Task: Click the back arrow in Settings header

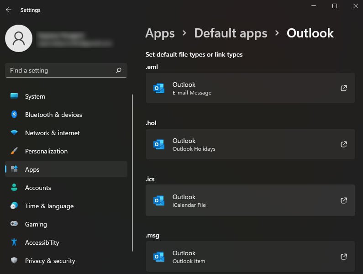Action: coord(9,10)
